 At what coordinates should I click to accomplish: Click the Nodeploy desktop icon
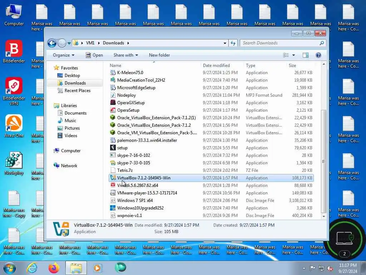pos(14,163)
